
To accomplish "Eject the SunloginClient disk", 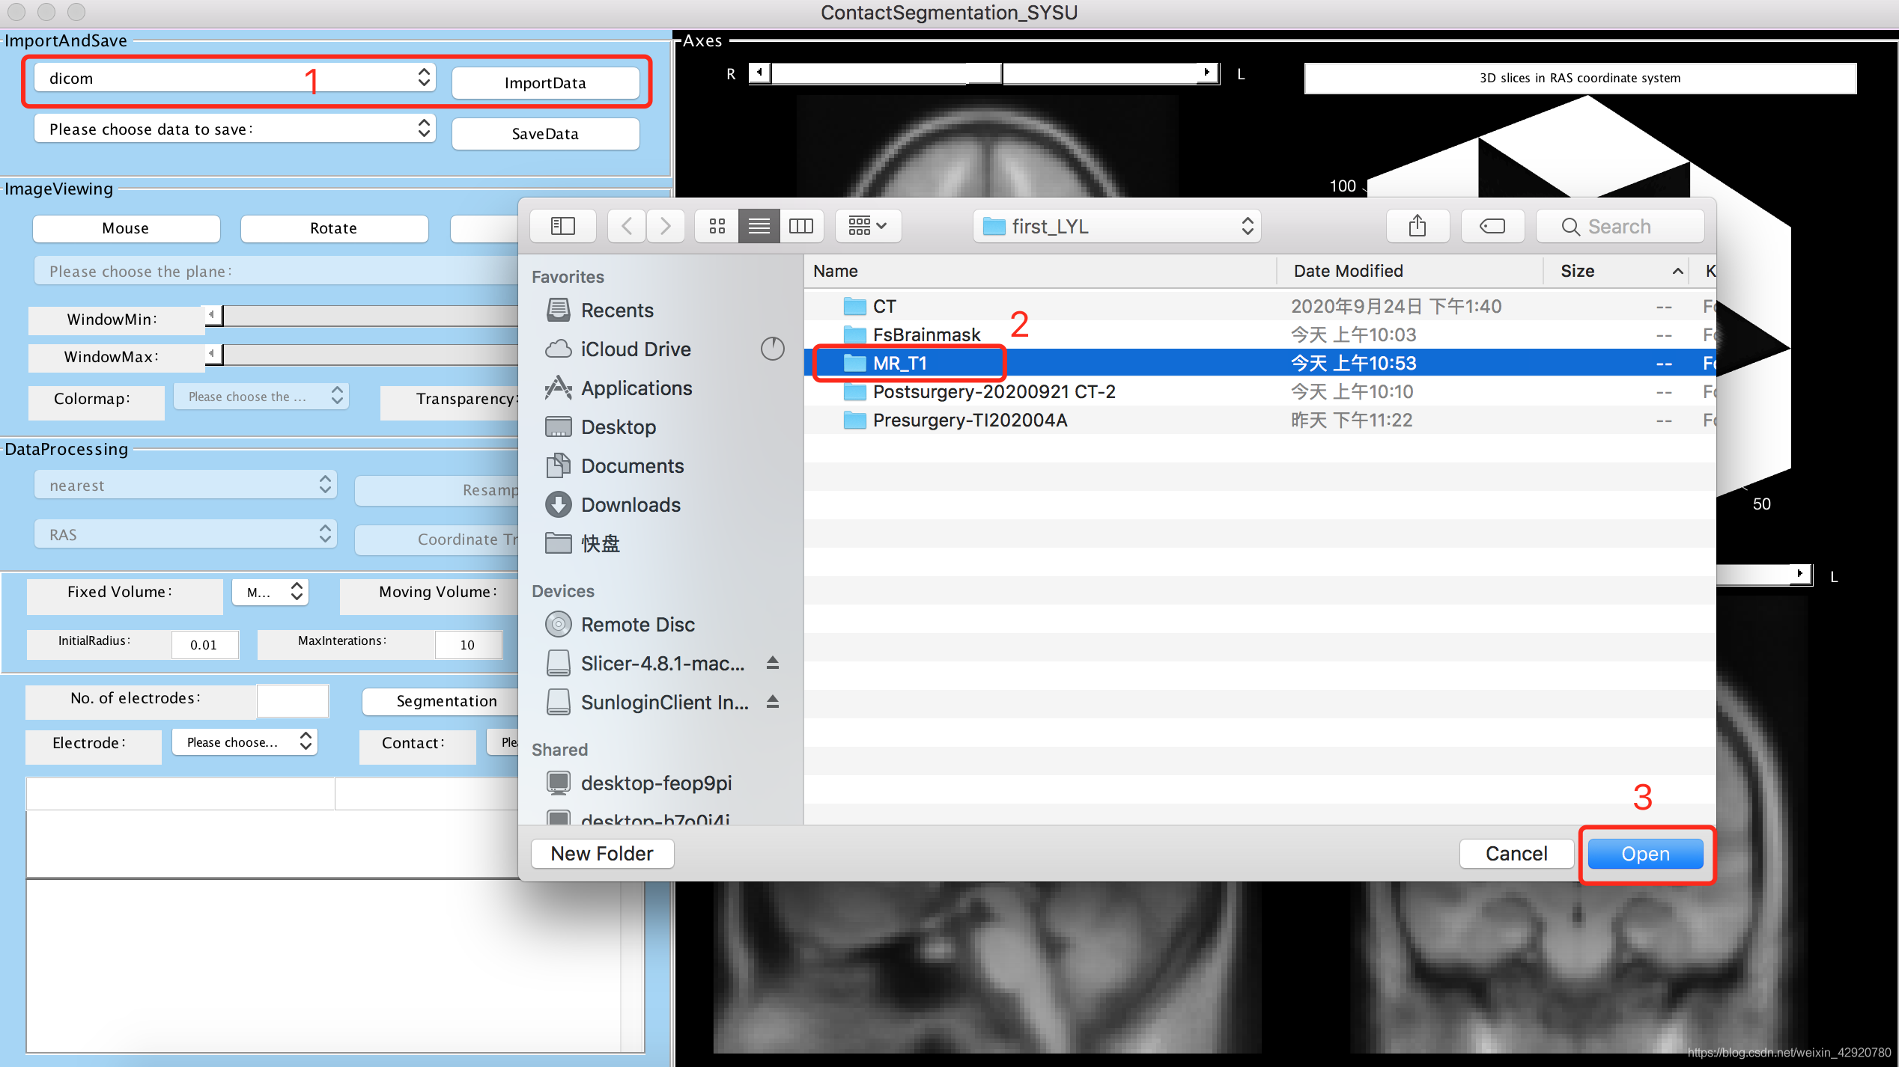I will 773,702.
